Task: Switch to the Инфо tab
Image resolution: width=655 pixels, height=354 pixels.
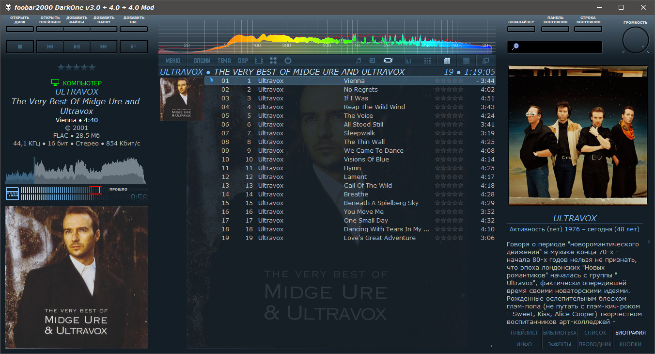Action: pos(524,344)
